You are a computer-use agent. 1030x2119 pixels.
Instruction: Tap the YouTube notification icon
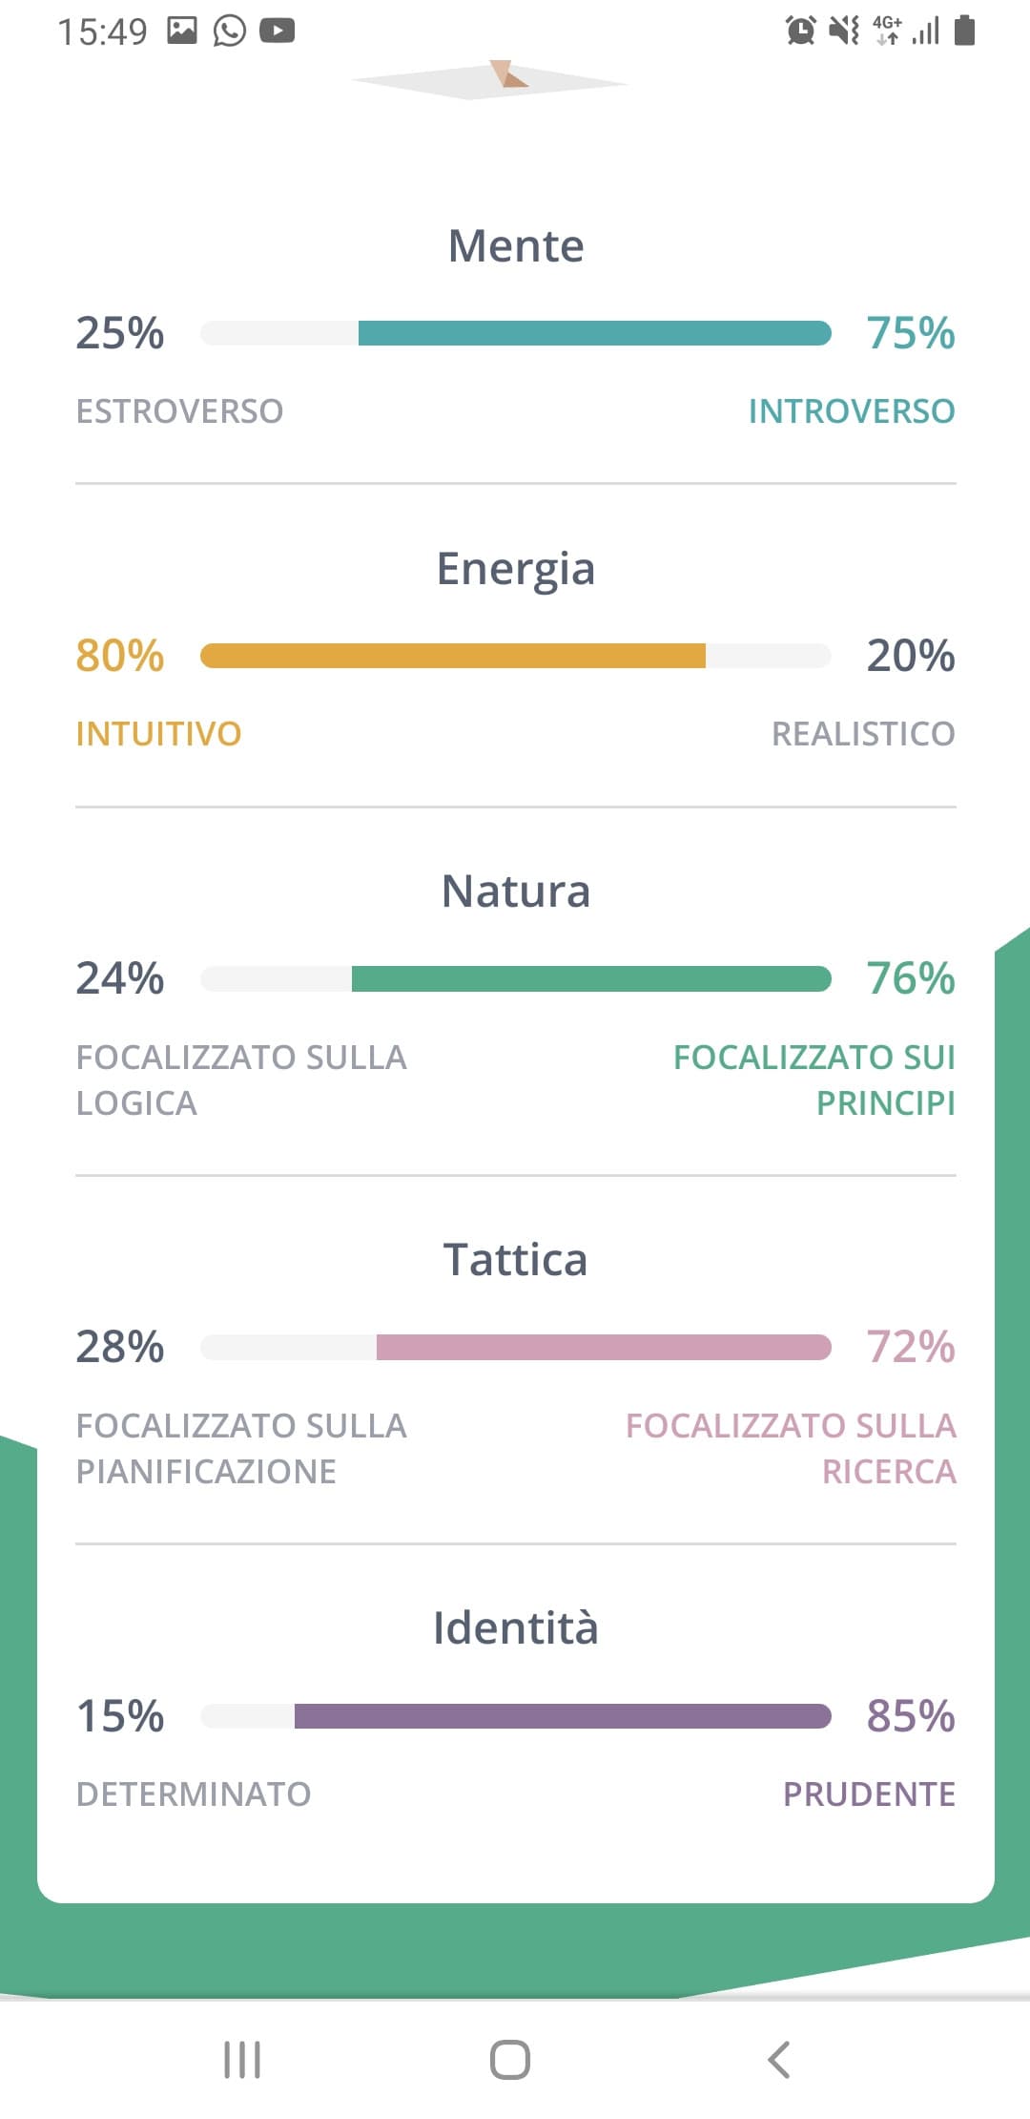point(278,31)
